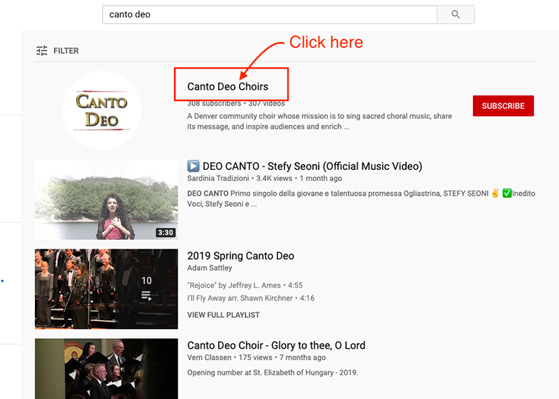Visit the Adam Sattley channel link

pyautogui.click(x=210, y=268)
